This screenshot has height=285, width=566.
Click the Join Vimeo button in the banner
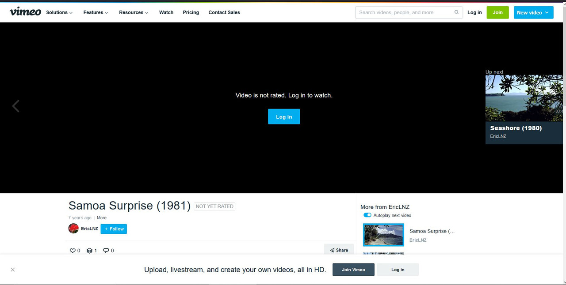(x=353, y=270)
